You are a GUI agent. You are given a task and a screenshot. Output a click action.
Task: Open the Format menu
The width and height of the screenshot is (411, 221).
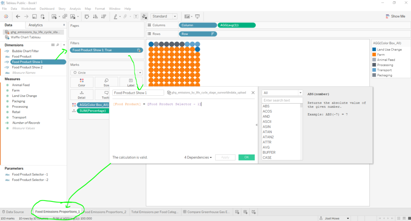coord(100,9)
